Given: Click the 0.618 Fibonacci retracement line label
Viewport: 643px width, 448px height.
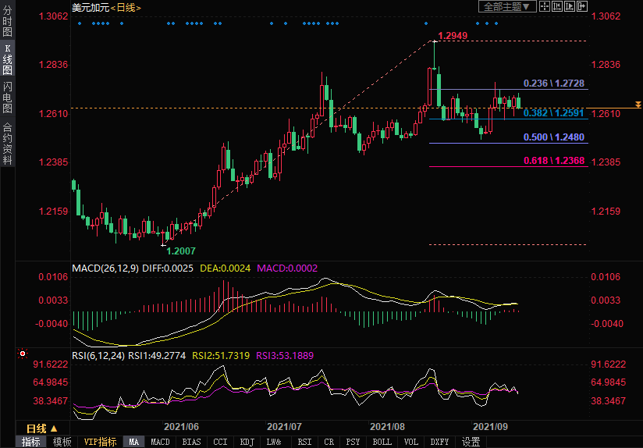Looking at the screenshot, I should (553, 162).
